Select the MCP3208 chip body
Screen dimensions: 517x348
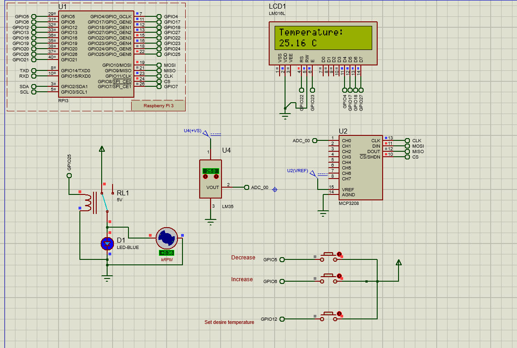(361, 168)
